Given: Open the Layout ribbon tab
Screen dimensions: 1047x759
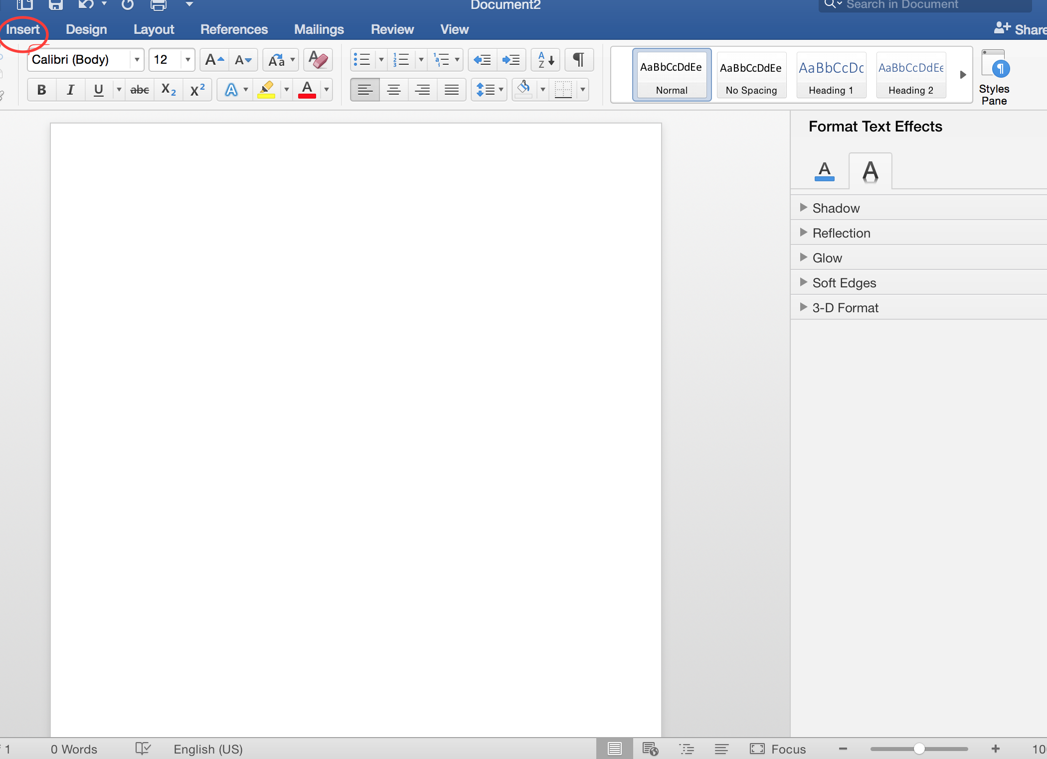Looking at the screenshot, I should coord(154,29).
